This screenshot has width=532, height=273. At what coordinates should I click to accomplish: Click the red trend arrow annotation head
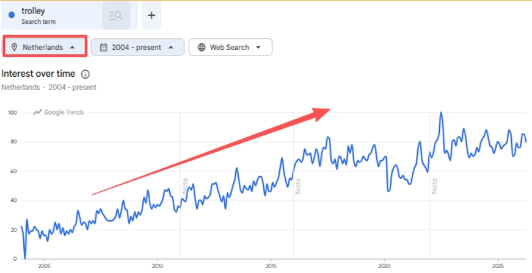point(321,114)
